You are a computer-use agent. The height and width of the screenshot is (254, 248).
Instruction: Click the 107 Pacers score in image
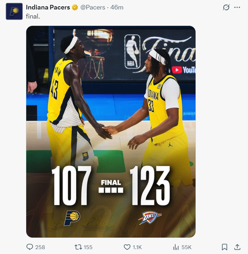tap(71, 186)
